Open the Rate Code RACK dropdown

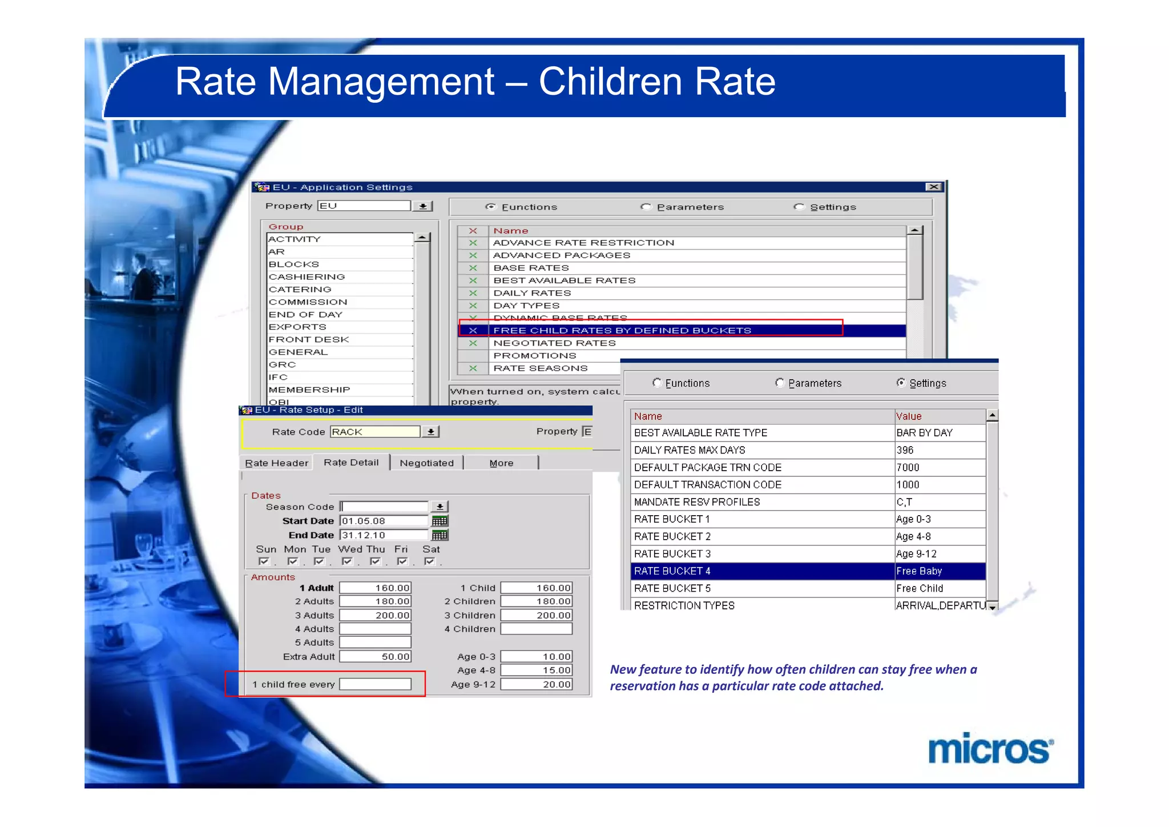point(431,432)
